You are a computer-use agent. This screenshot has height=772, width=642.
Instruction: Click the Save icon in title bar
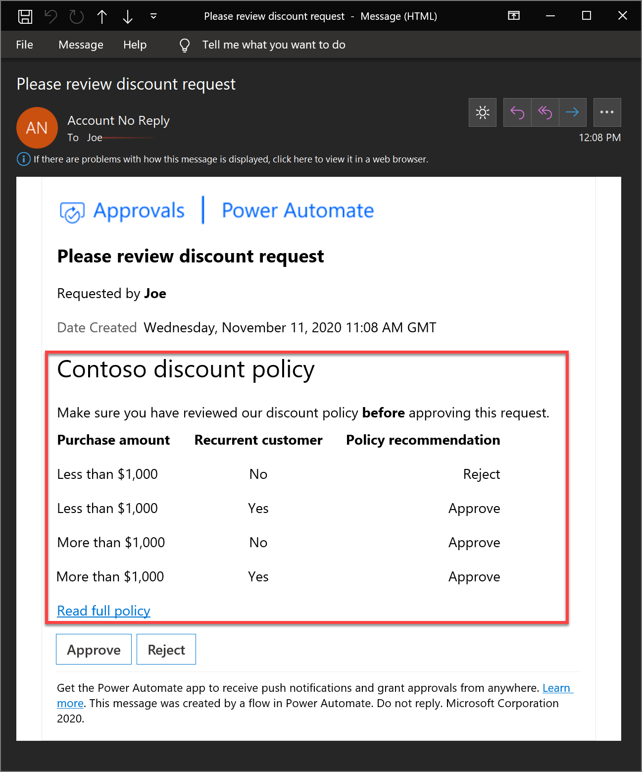pos(25,16)
